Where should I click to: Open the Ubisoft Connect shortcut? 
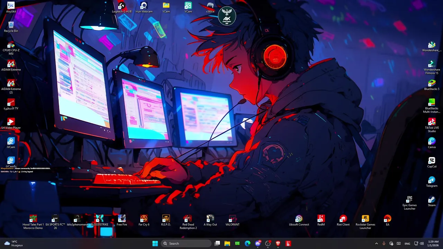tap(299, 220)
